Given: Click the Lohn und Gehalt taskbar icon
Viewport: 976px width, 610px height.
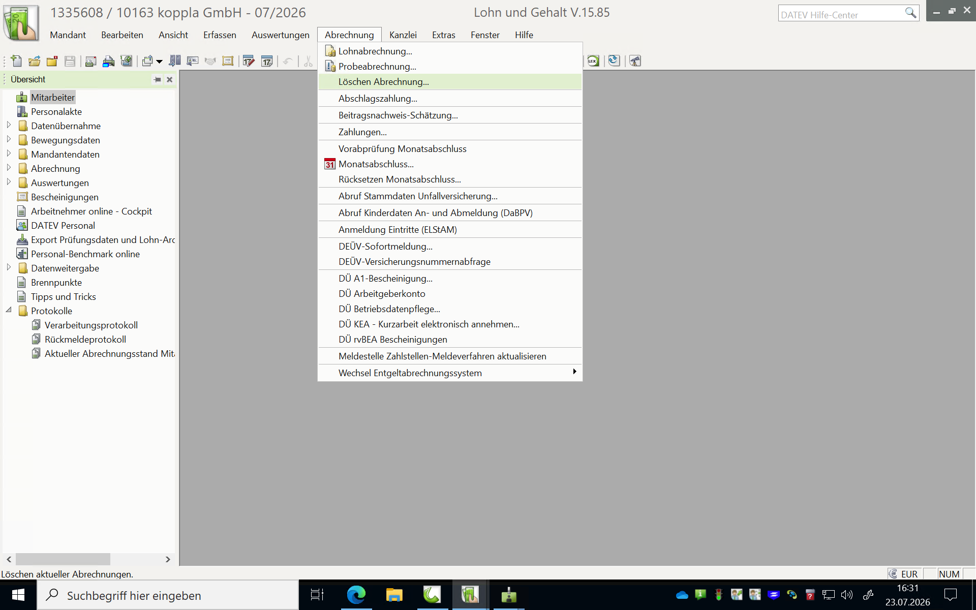Looking at the screenshot, I should click(470, 595).
